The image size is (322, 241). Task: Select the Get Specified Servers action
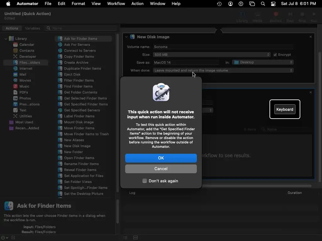coord(82,110)
